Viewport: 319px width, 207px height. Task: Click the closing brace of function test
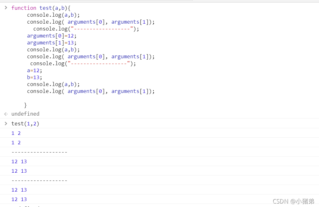26,105
